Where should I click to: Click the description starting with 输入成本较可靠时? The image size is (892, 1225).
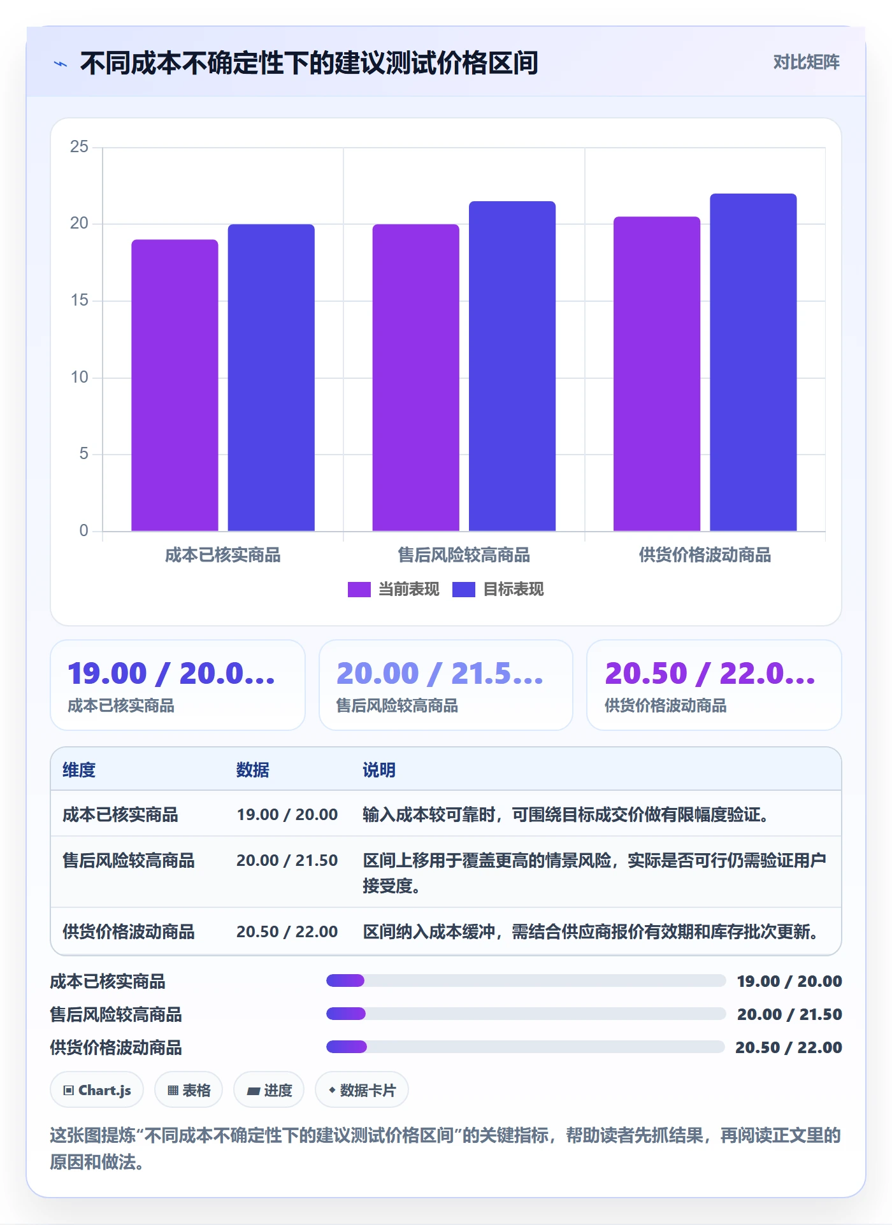point(566,814)
